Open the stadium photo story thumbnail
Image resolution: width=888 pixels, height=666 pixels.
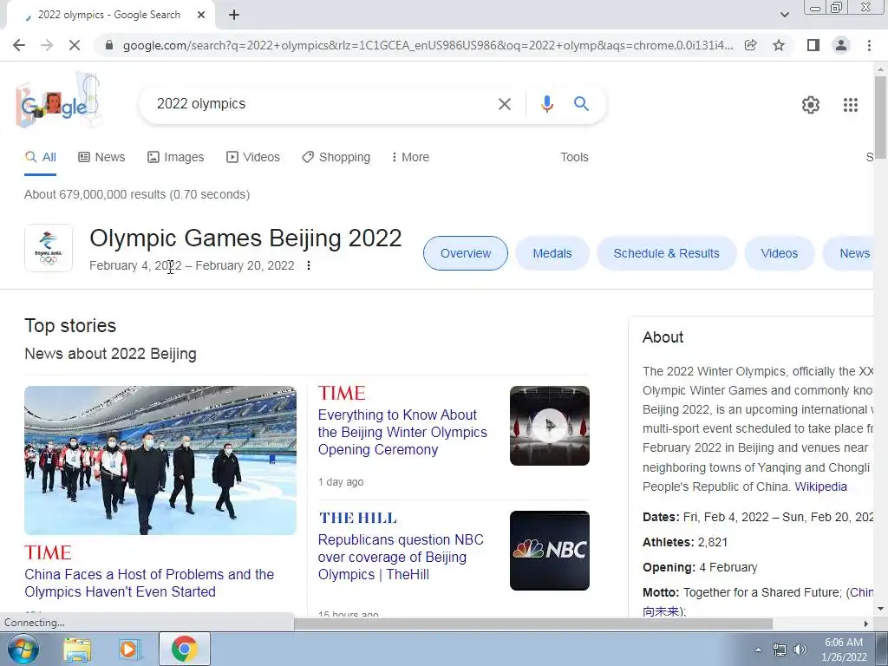(x=160, y=460)
